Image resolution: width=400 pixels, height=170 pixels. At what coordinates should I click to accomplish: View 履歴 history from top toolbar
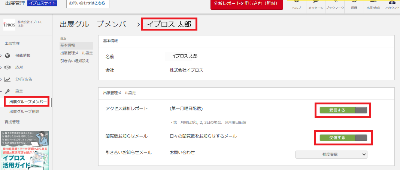tap(354, 4)
